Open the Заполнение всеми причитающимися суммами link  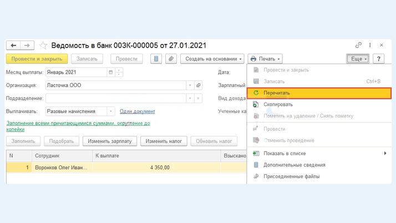(78, 126)
